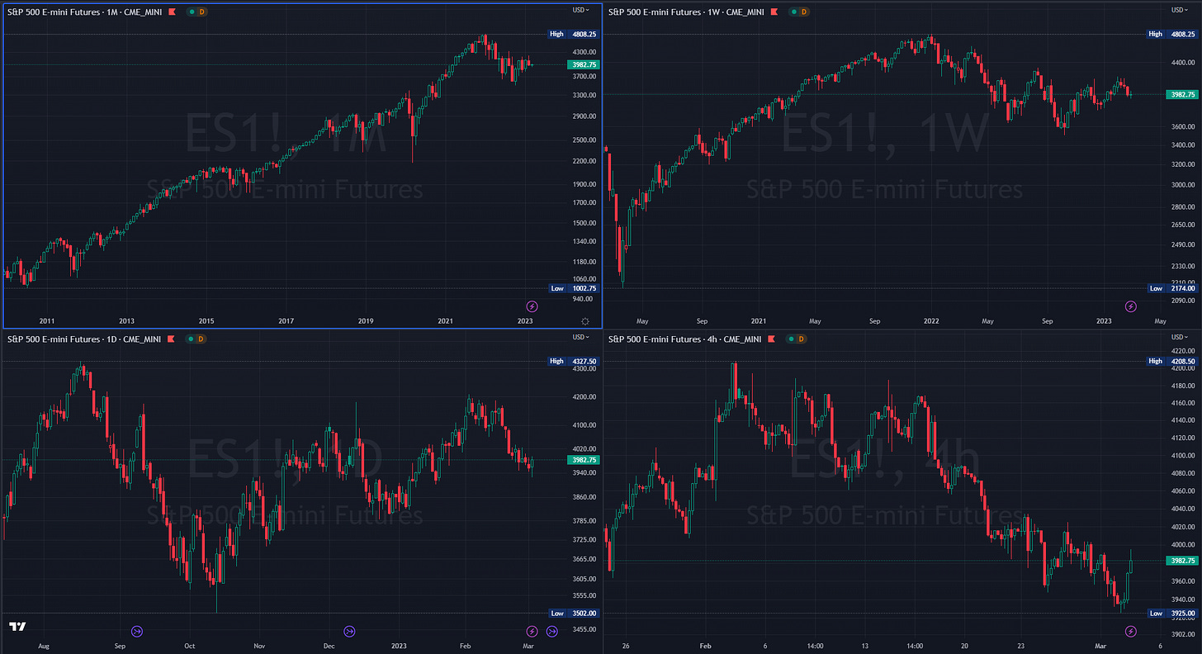Click the 2022 label on the 1W time axis
Image resolution: width=1202 pixels, height=654 pixels.
[x=932, y=320]
